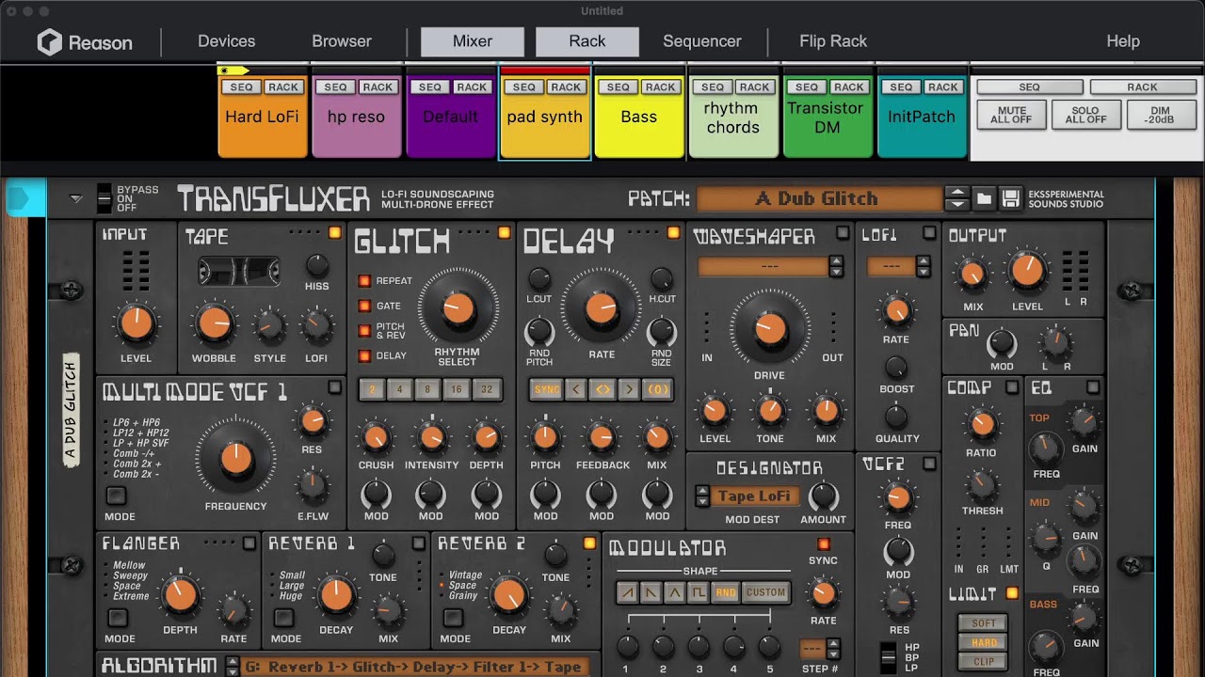1205x677 pixels.
Task: Select glitch division 32 button
Action: tap(487, 389)
